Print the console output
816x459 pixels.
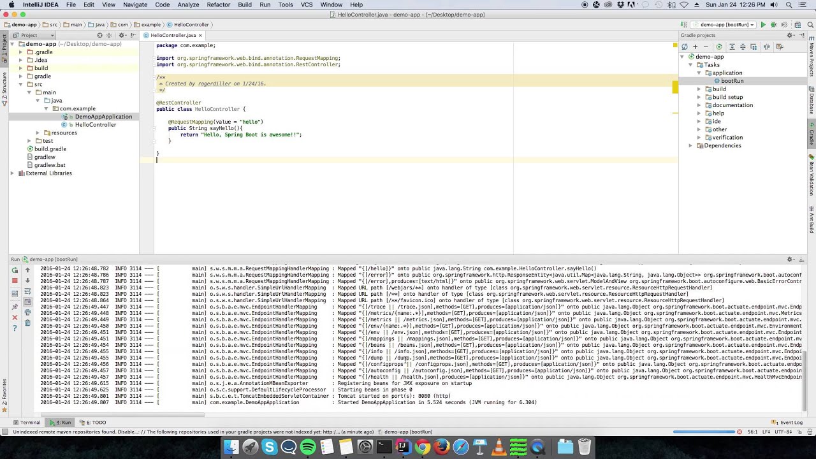(x=27, y=312)
